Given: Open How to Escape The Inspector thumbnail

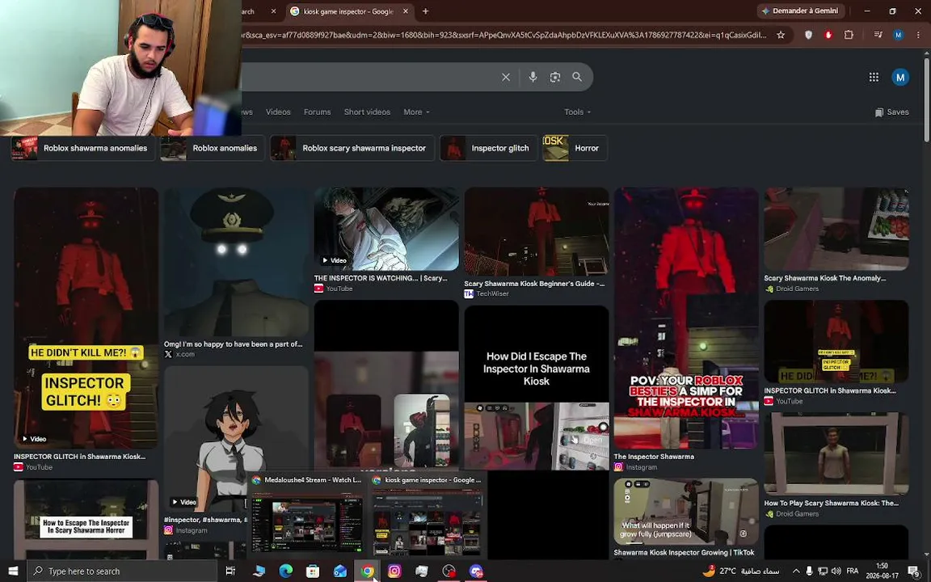Looking at the screenshot, I should 86,519.
